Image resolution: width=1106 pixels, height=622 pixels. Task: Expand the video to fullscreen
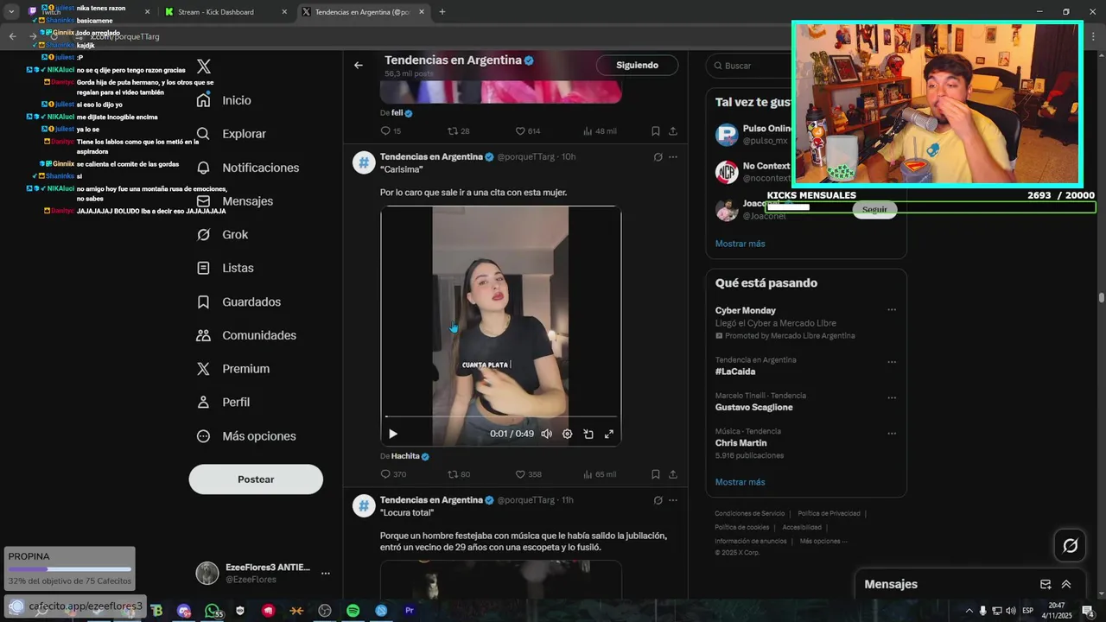[609, 434]
